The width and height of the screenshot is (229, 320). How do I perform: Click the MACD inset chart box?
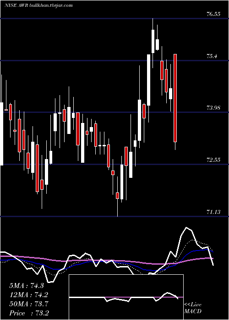click(126, 297)
